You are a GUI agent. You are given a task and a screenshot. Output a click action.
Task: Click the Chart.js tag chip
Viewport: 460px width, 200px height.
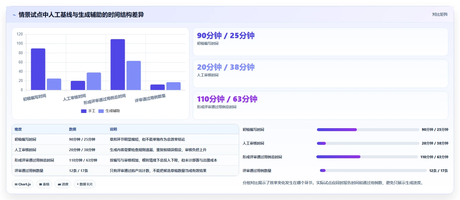(23, 184)
